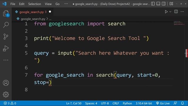Show additional activity bar views
This screenshot has width=188, height=106.
point(6,60)
